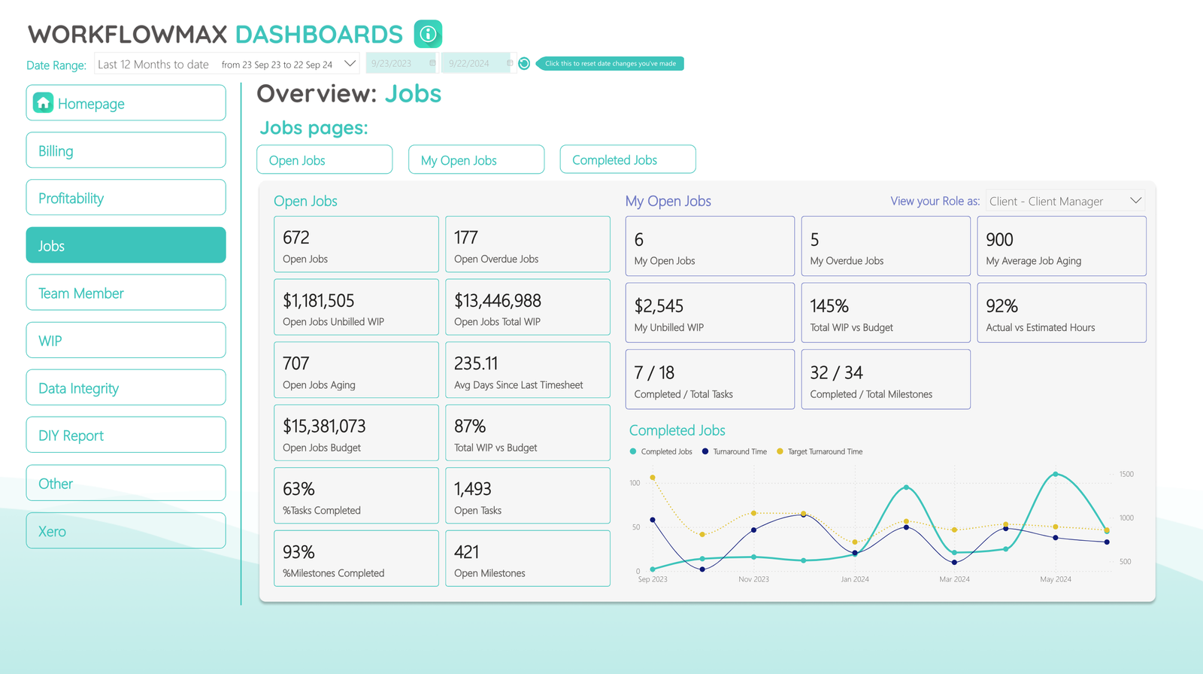Select Team Member in the sidebar
This screenshot has width=1203, height=674.
click(126, 293)
